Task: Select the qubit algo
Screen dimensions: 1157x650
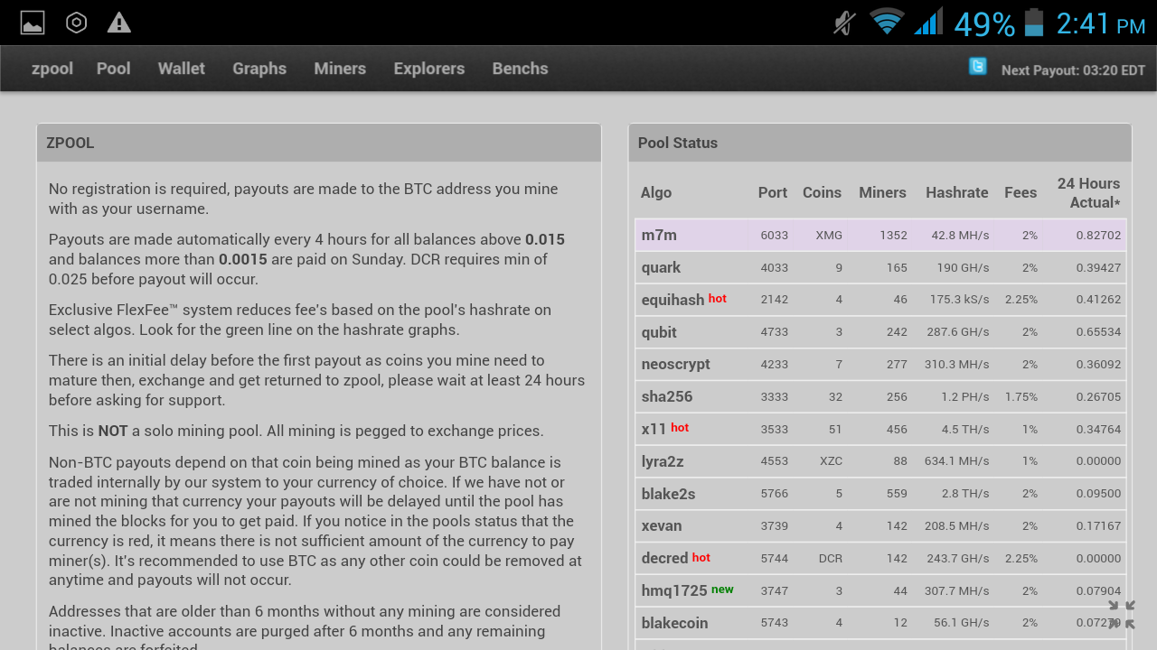Action: pos(659,332)
